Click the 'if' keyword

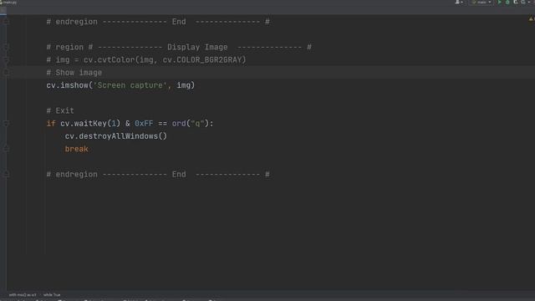[x=51, y=124]
